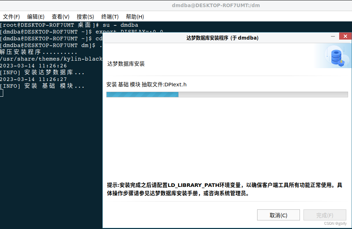Minimize the 达梦数据库安装程序 installer window

(333, 36)
